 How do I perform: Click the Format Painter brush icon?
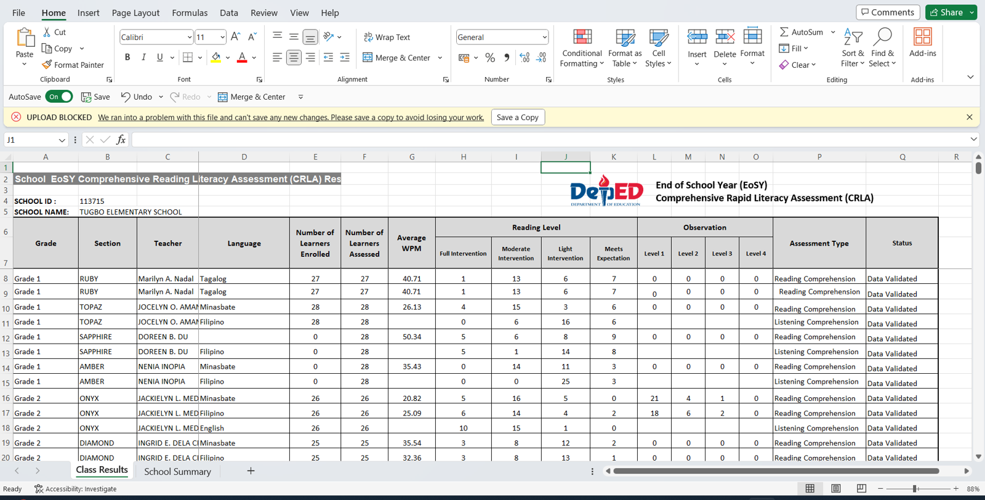(x=47, y=65)
